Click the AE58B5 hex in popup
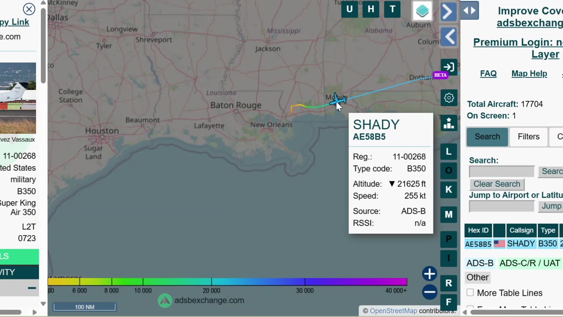The image size is (563, 317). [369, 137]
